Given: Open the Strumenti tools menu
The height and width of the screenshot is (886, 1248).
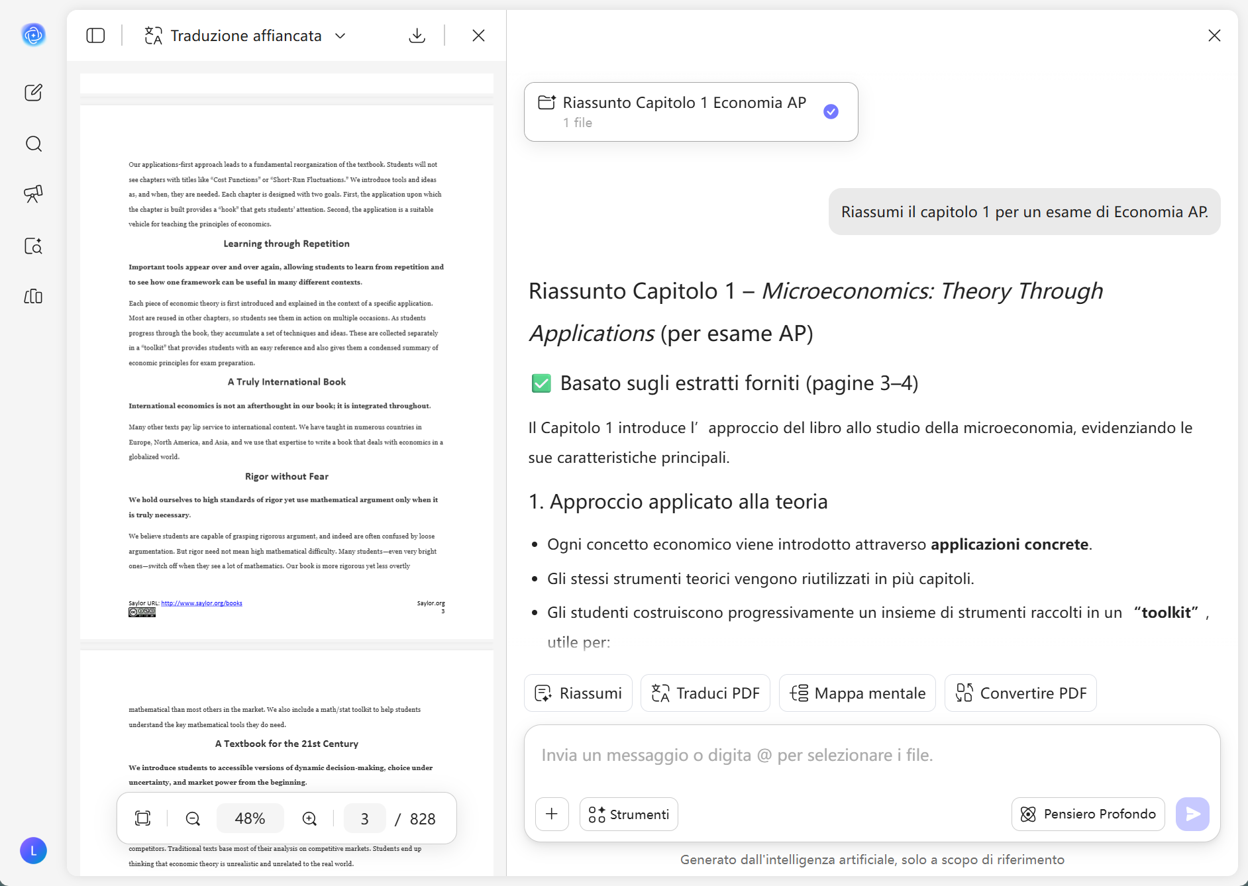Looking at the screenshot, I should click(629, 814).
